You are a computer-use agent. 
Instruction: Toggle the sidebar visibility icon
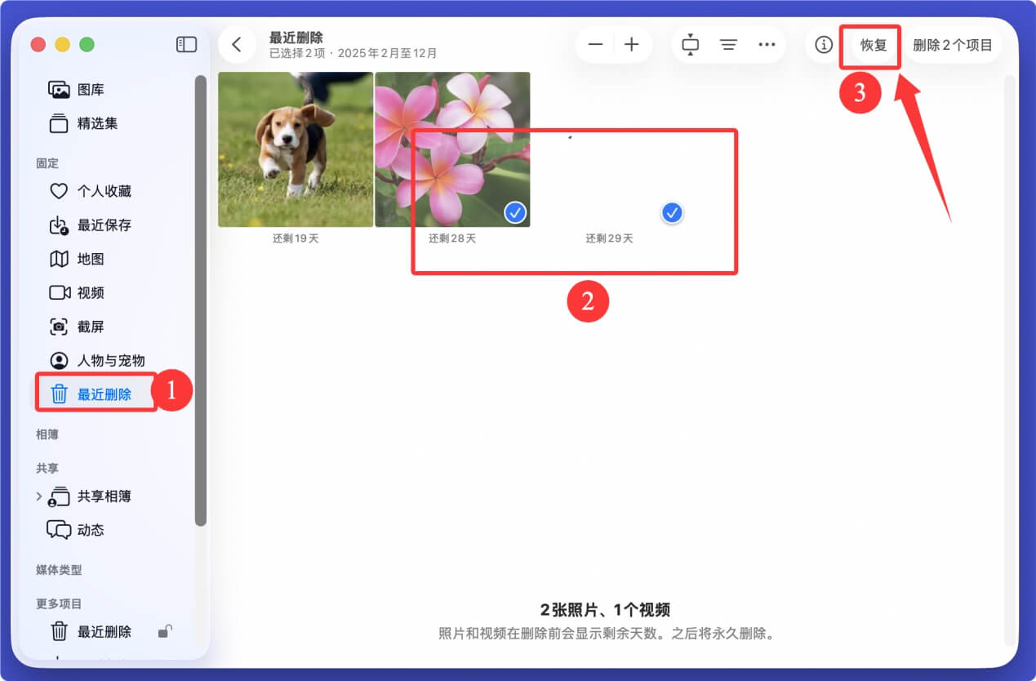(x=186, y=45)
